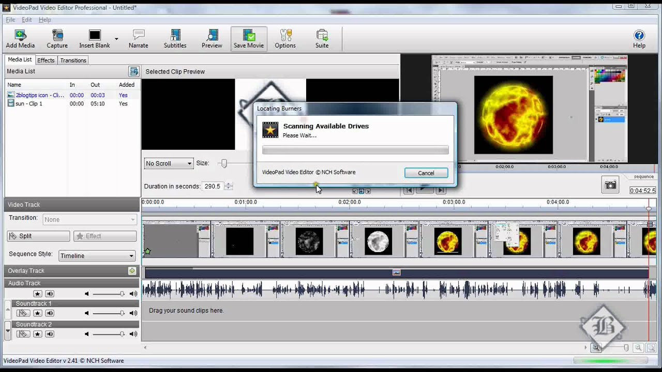662x372 pixels.
Task: Zoom in on the timeline
Action: pos(596,348)
